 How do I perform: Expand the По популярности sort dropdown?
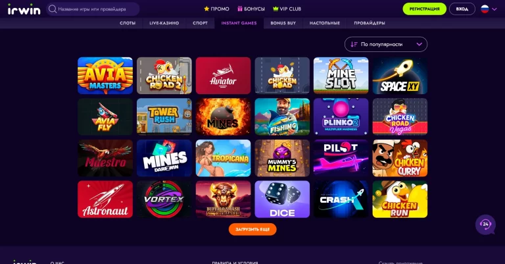386,44
